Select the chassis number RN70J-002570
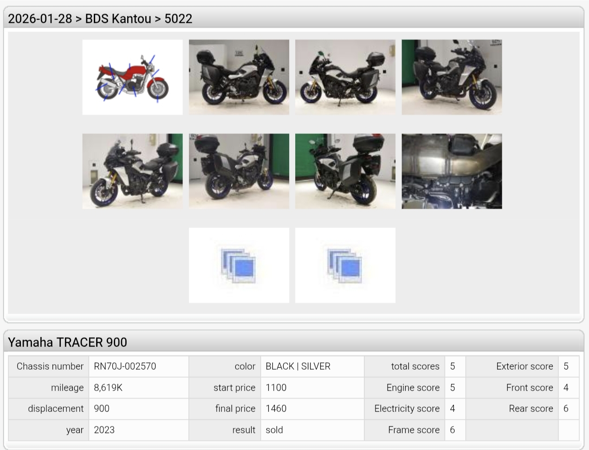 (x=125, y=366)
